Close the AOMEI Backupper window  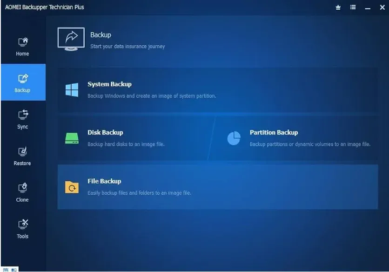coord(382,7)
